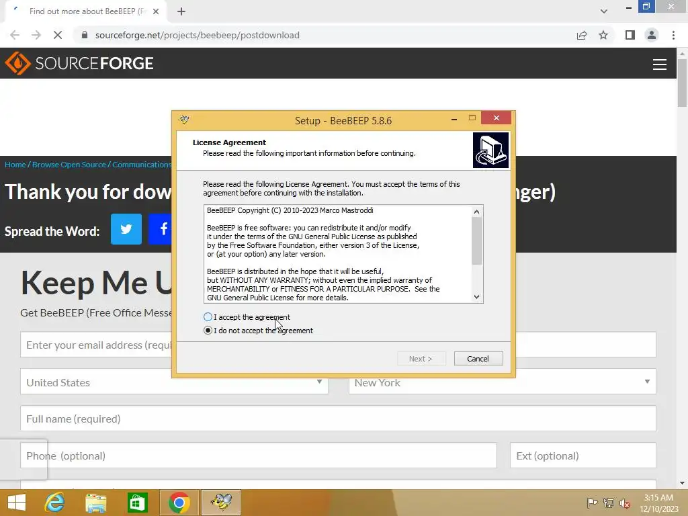688x516 pixels.
Task: Close the BeeBEEP browser tab
Action: (156, 11)
